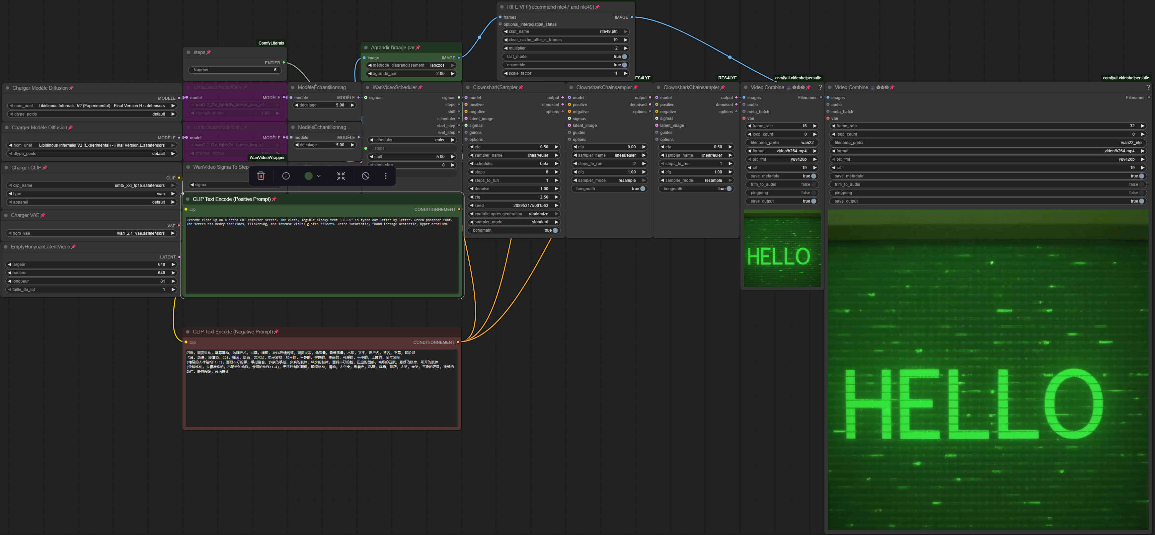This screenshot has height=535, width=1155.
Task: Click the pin icon on Negative Prompt title
Action: tap(276, 332)
